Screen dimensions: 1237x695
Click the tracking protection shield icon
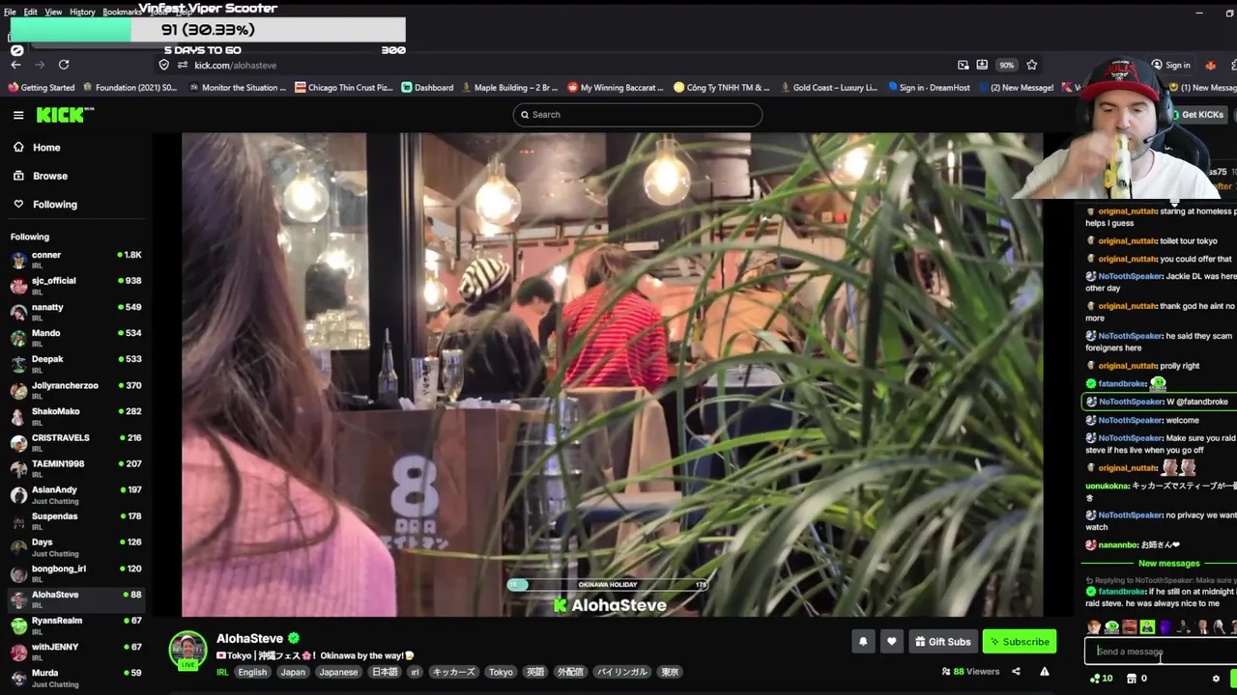coord(164,65)
